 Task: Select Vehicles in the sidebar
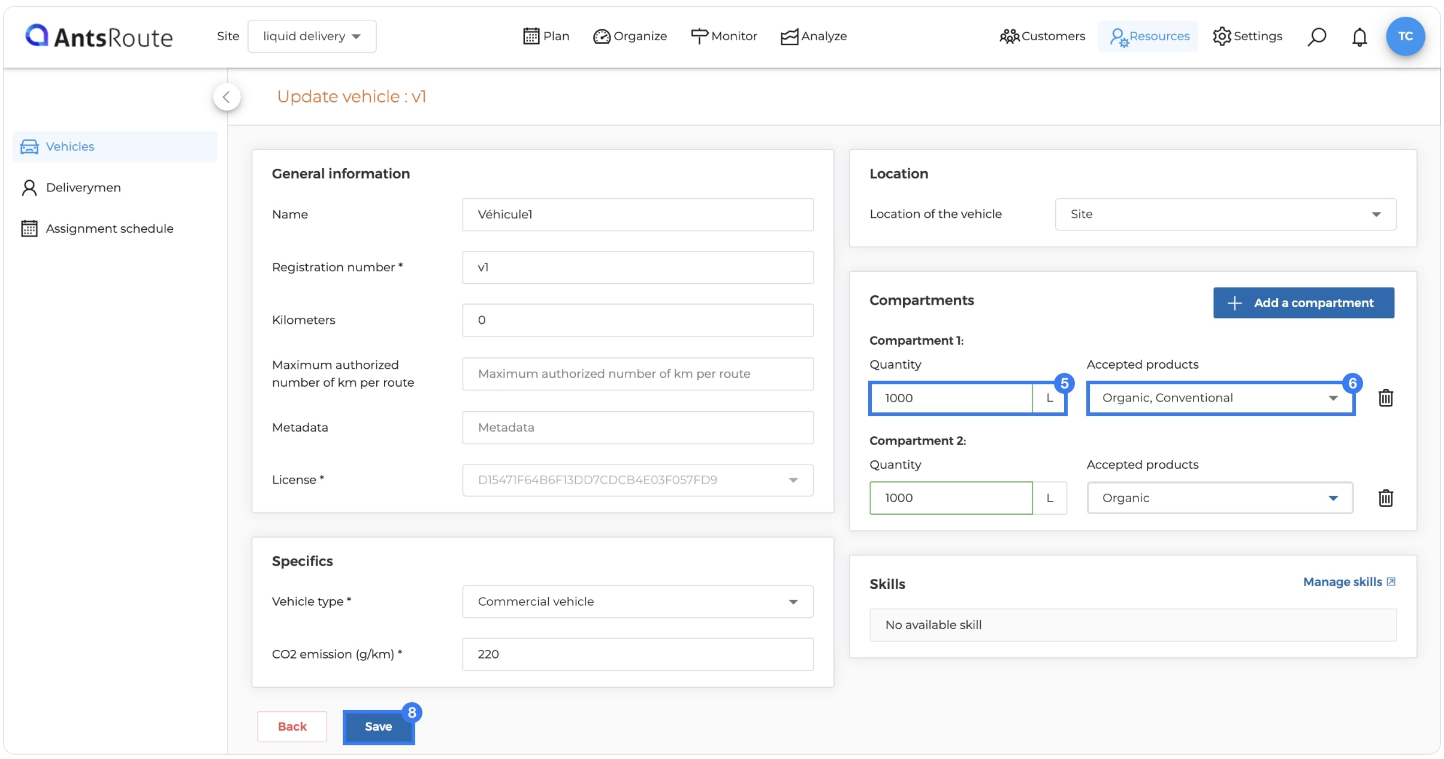(x=115, y=147)
